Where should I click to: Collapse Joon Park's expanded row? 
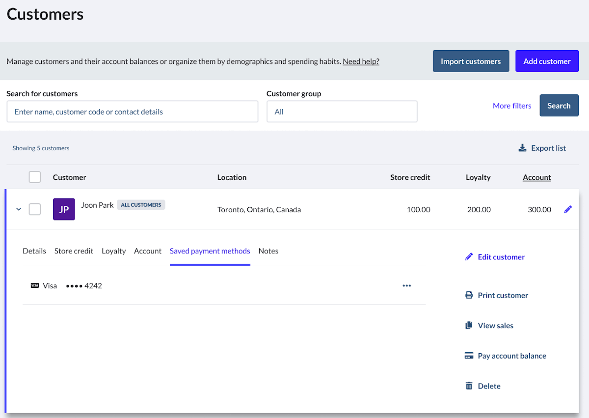click(19, 209)
